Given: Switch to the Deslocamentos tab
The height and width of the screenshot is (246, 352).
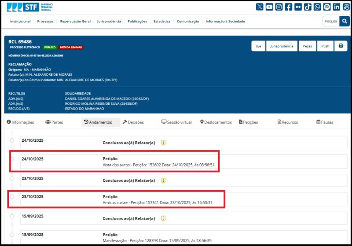Looking at the screenshot, I should [x=216, y=122].
